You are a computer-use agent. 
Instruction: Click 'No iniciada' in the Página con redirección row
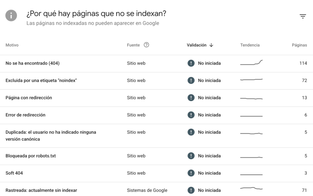(x=209, y=98)
